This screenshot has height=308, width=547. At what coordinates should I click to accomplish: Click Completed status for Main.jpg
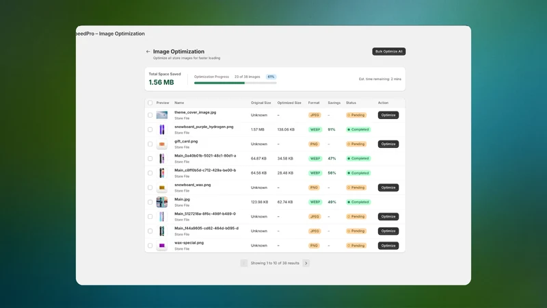[358, 202]
